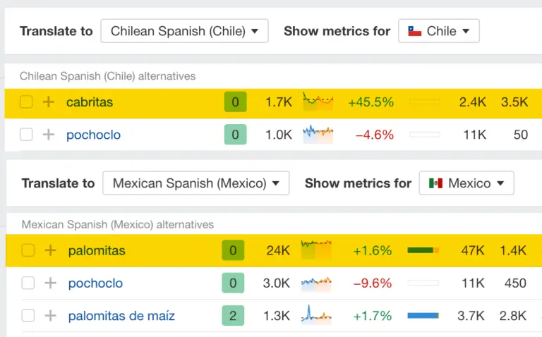Viewport: 542px width, 337px height.
Task: Open trend sparkline chart for cabritas
Action: click(318, 102)
